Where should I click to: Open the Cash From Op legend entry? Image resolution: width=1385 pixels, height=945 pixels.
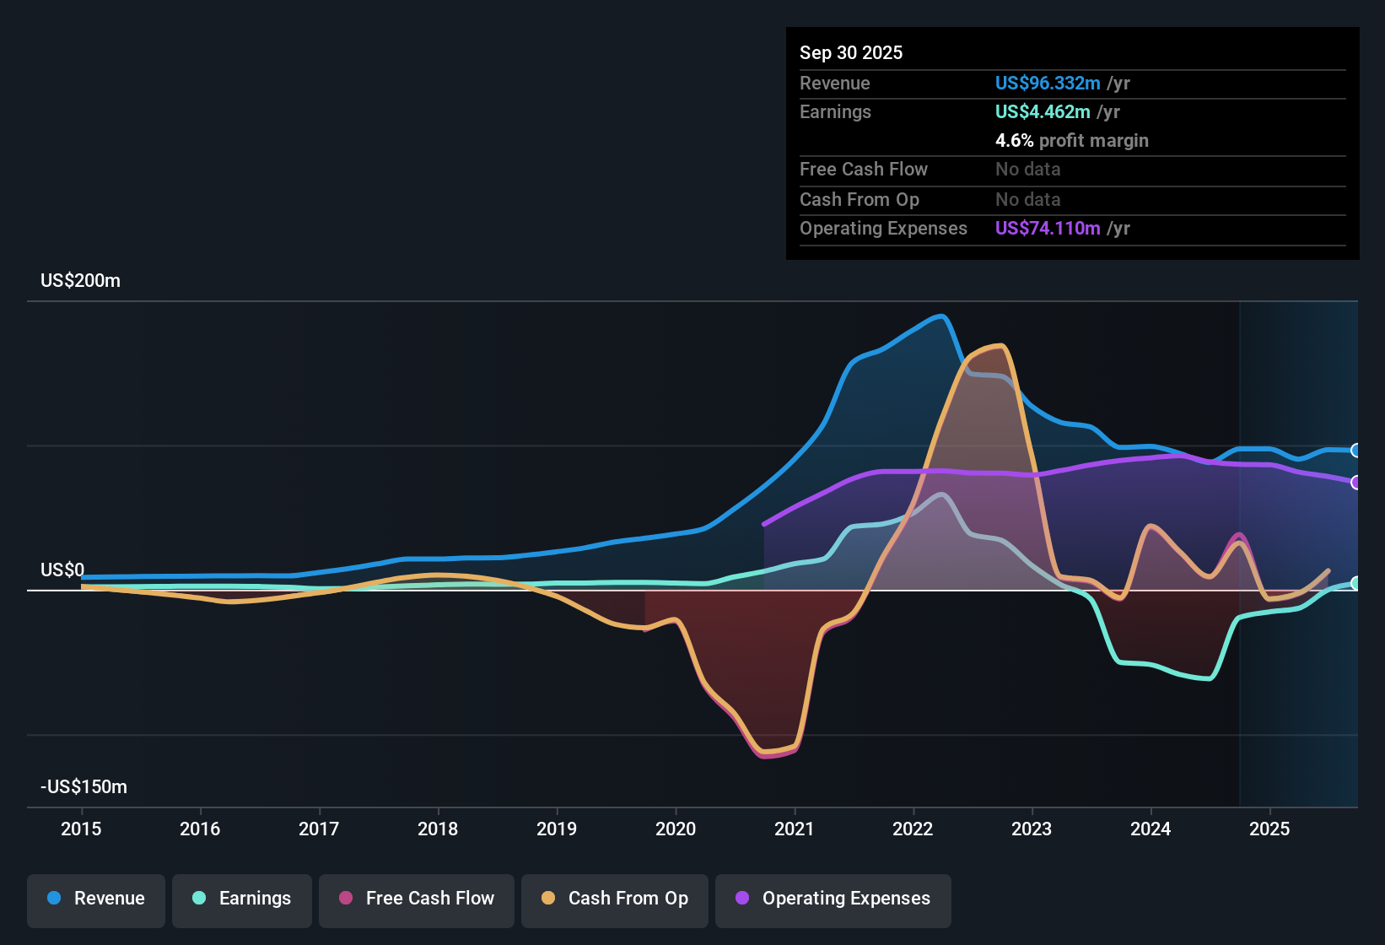(x=614, y=899)
